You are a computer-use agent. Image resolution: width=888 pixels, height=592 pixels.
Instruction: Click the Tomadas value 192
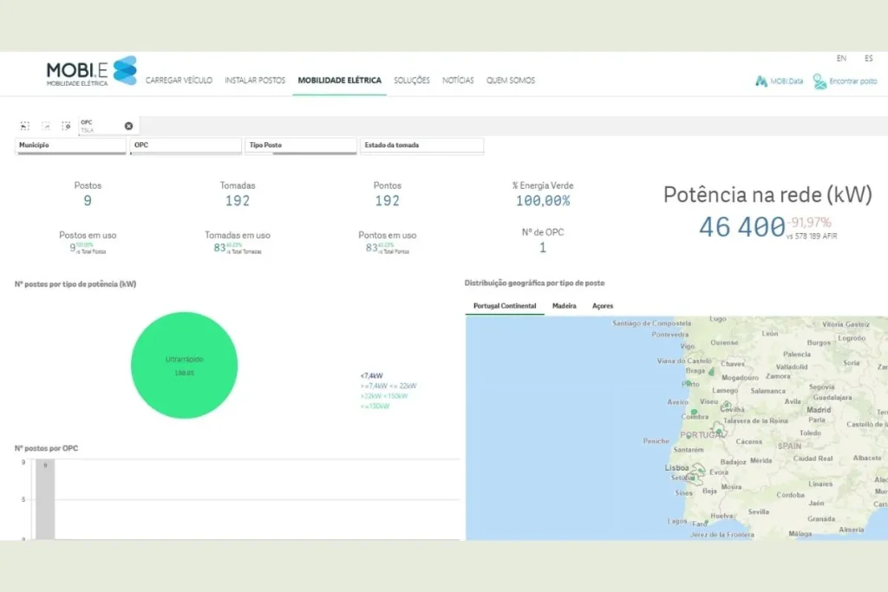pyautogui.click(x=238, y=201)
